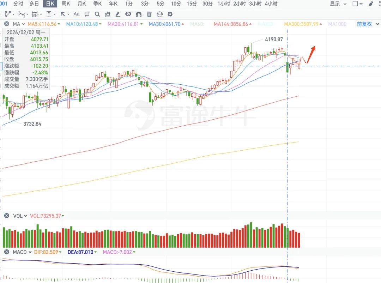Open the candlestick chart style tool
381x283 pixels.
[x=108, y=14]
